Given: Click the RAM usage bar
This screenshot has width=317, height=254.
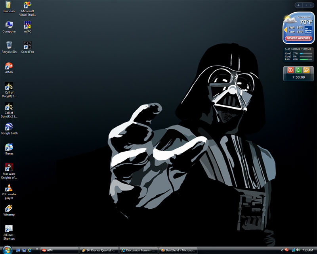Looking at the screenshot, I should [306, 60].
